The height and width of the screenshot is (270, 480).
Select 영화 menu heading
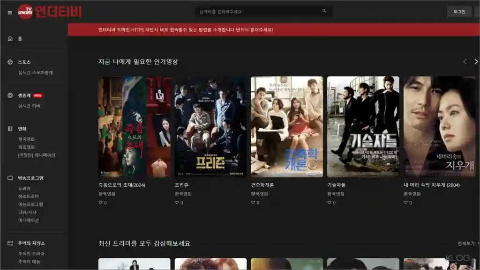tap(22, 129)
